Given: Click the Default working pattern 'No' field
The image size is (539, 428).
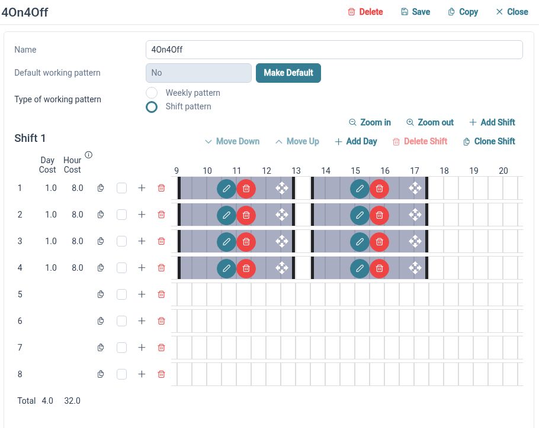Looking at the screenshot, I should (x=198, y=73).
